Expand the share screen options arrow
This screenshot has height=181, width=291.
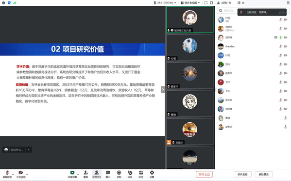[x=78, y=174]
